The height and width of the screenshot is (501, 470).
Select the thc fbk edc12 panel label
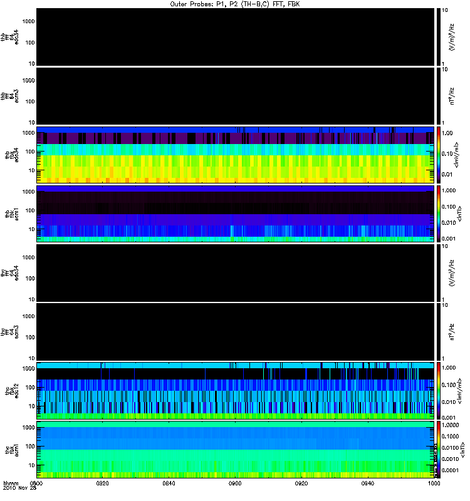click(x=12, y=391)
